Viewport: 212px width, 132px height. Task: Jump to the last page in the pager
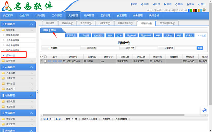point(60,119)
